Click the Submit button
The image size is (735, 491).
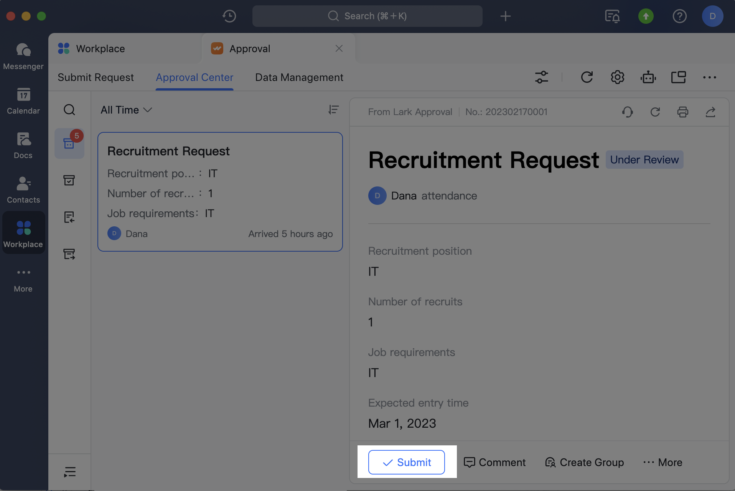(x=406, y=462)
